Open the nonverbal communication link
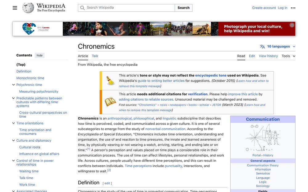308x192 pixels. 165,129
